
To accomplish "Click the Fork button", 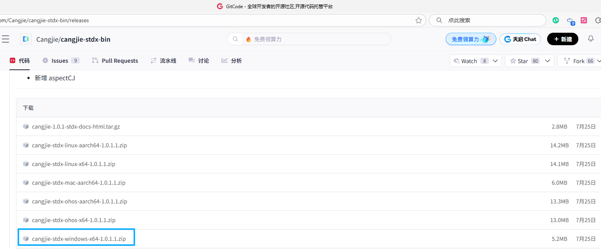I will (579, 61).
